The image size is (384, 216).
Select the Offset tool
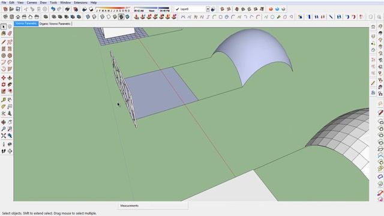point(10,91)
